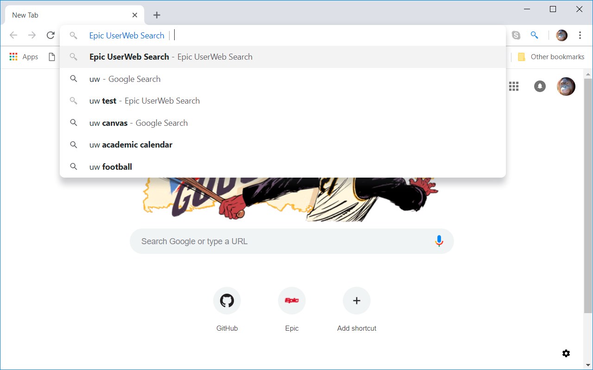Open the toolbar profile avatar
This screenshot has width=593, height=370.
561,35
